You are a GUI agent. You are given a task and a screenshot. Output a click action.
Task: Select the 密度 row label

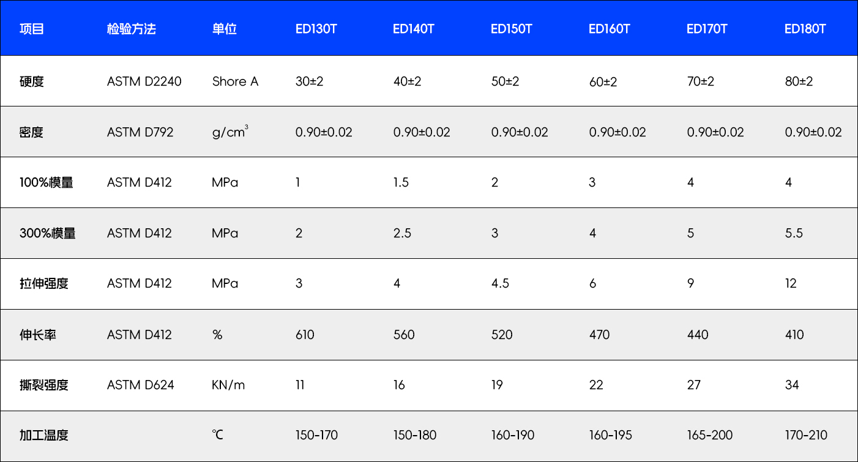[x=32, y=132]
